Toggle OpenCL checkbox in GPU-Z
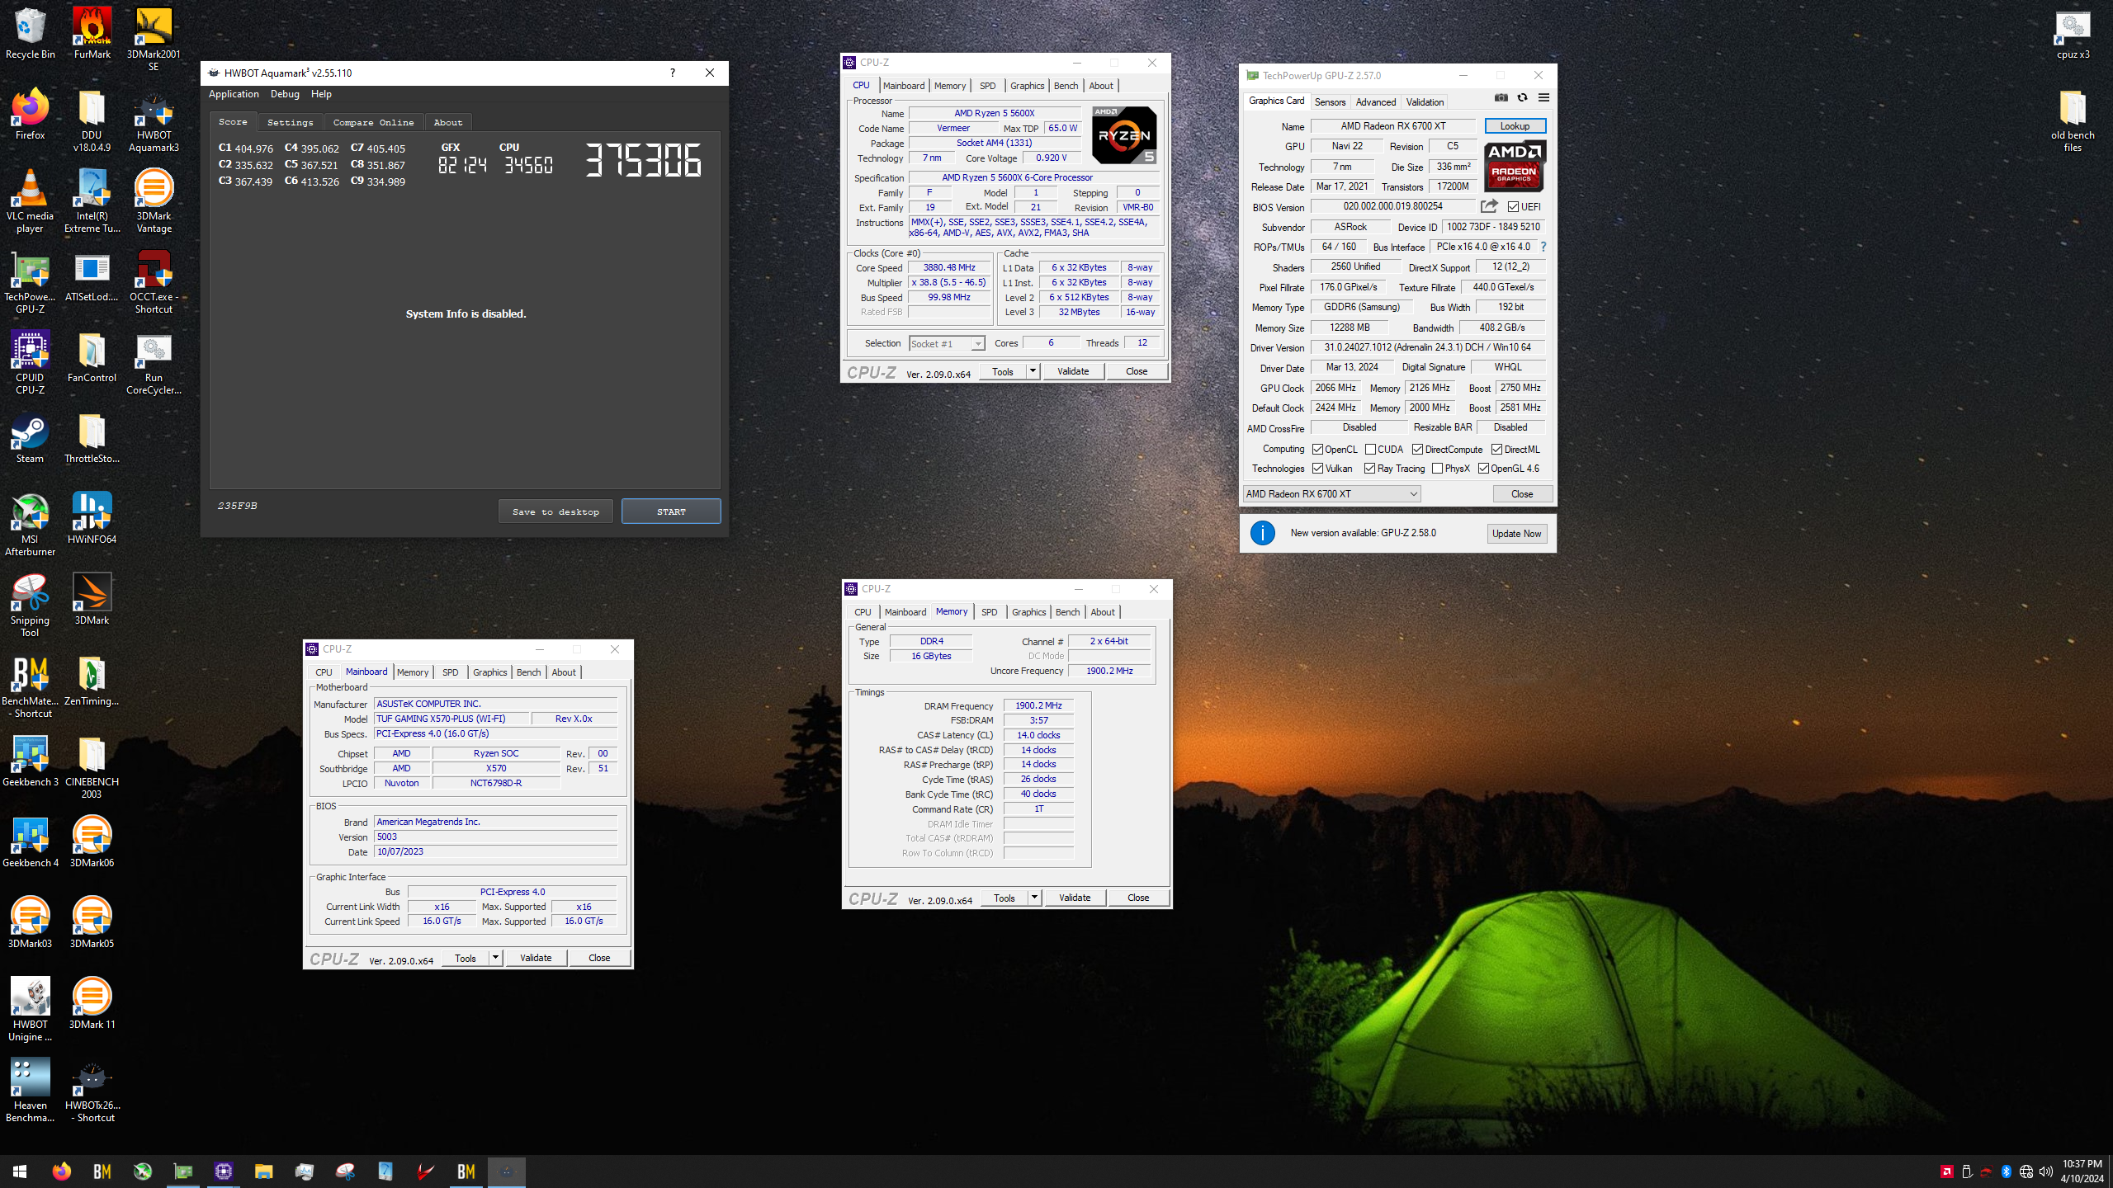Image resolution: width=2113 pixels, height=1188 pixels. click(x=1317, y=450)
